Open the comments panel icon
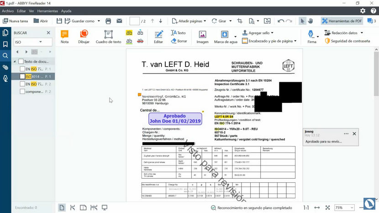 click(x=370, y=21)
